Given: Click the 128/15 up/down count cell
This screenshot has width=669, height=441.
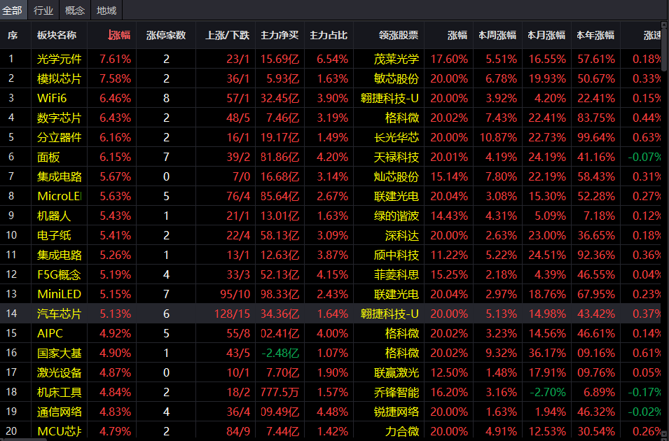Looking at the screenshot, I should 232,314.
